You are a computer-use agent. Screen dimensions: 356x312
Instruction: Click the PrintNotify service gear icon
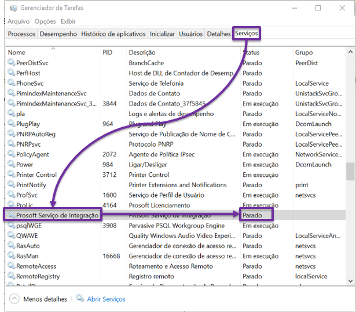tap(11, 184)
